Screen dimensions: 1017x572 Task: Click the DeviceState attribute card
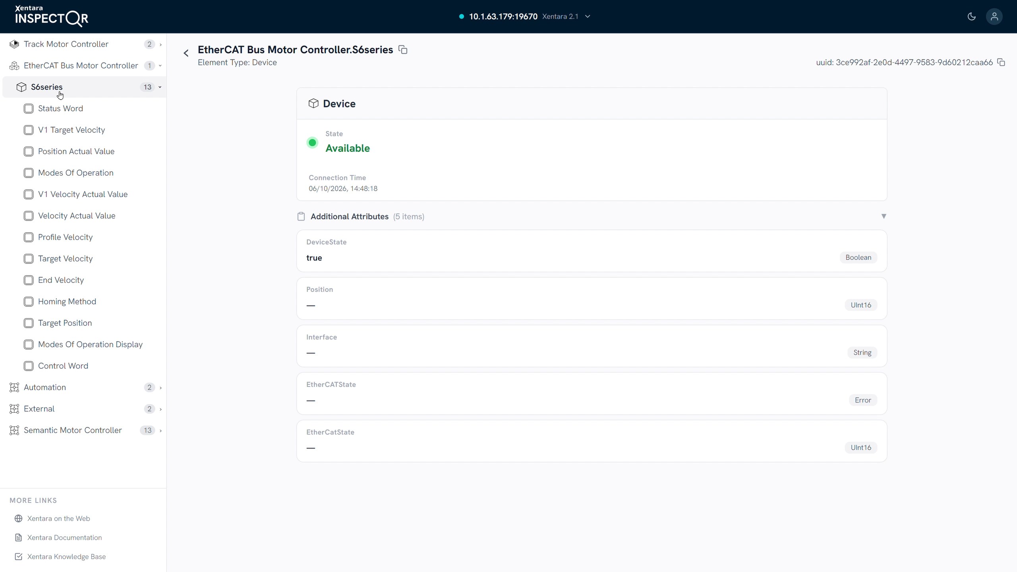coord(592,251)
